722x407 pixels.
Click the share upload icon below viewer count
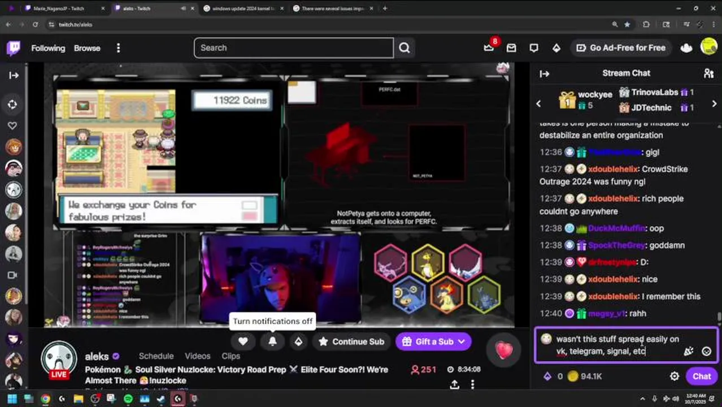454,385
